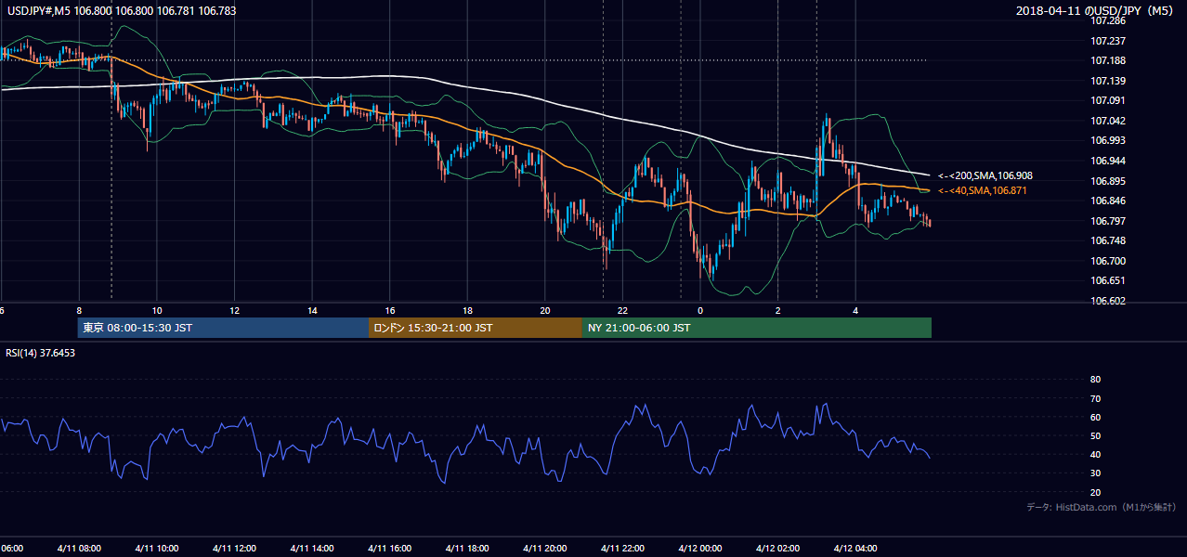Image resolution: width=1187 pixels, height=557 pixels.
Task: Click RSI scale value 40
Action: [1095, 454]
